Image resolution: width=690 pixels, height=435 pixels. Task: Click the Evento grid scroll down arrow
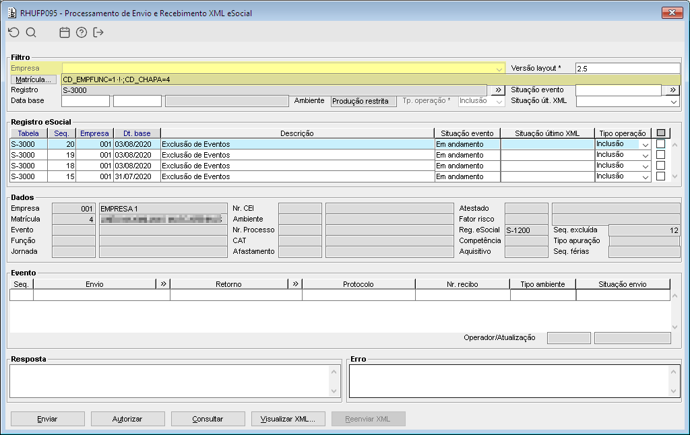tap(675, 327)
